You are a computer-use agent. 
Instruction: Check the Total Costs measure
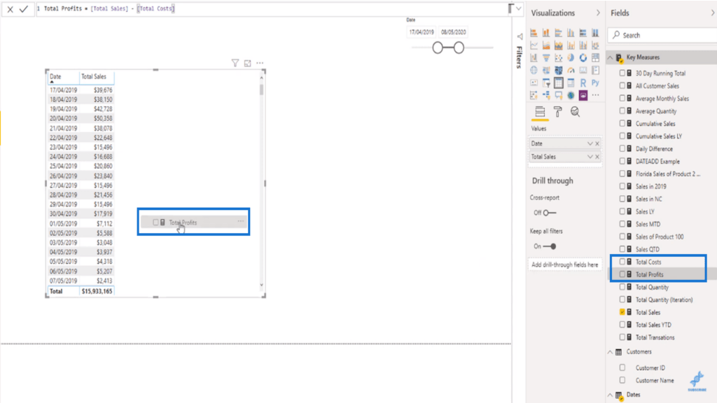click(x=622, y=262)
